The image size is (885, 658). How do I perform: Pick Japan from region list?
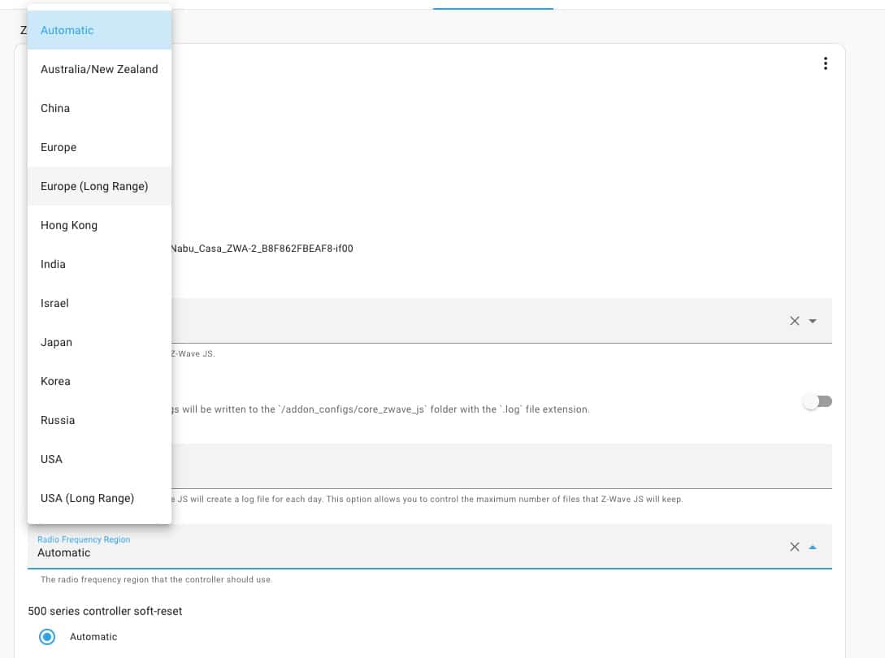click(99, 341)
